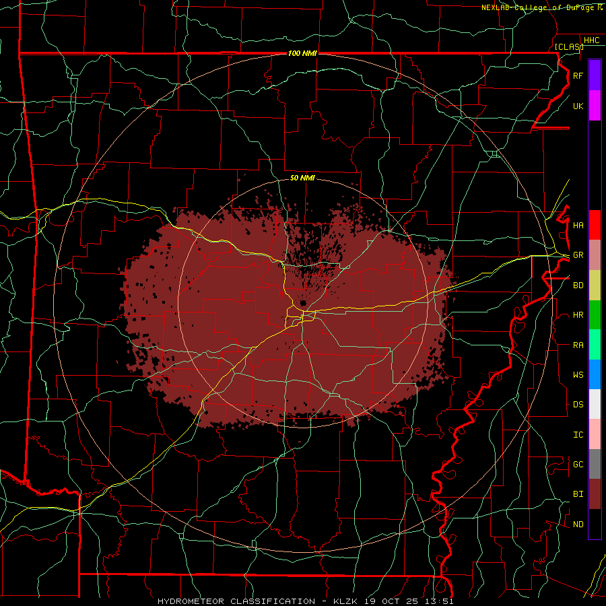Click the IC legend label
This screenshot has width=606, height=606.
[578, 435]
